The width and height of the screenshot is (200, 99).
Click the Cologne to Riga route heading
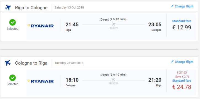(x=31, y=63)
